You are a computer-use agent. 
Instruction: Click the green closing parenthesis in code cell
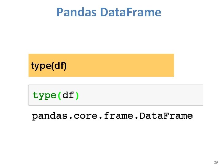(77, 95)
